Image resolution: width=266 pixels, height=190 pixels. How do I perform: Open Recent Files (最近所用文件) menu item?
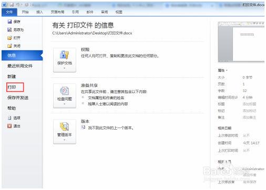point(20,66)
